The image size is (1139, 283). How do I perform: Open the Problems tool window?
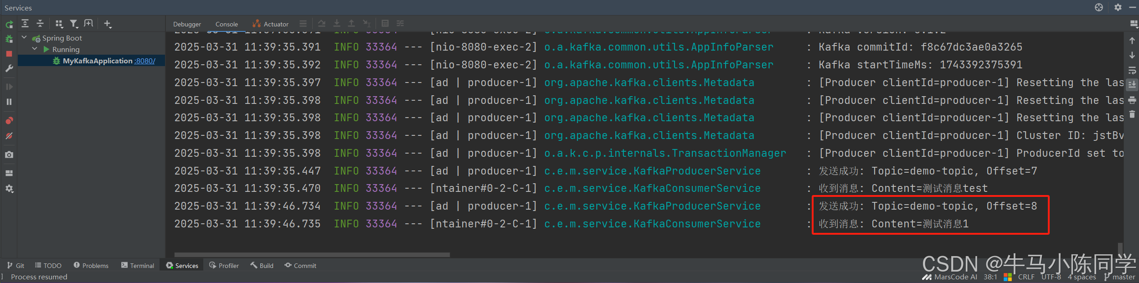point(91,266)
